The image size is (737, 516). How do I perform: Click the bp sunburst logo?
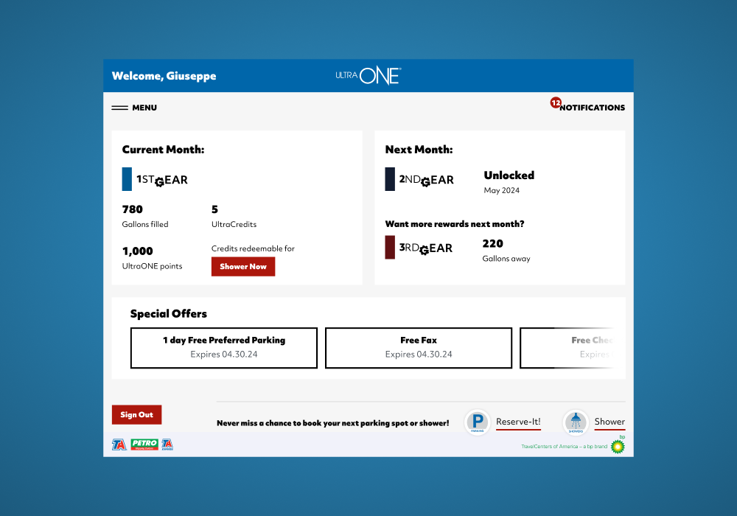coord(618,446)
